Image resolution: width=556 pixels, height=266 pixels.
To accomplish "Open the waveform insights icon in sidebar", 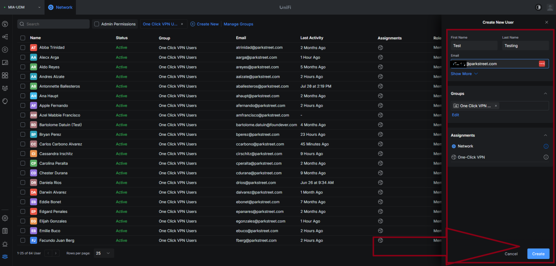I will click(5, 88).
